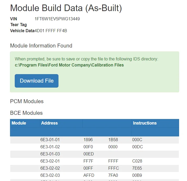
Task: Select address cell 6E3-02-03
Action: (x=50, y=175)
